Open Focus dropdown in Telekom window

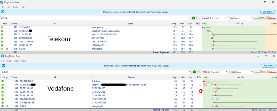click(244, 18)
